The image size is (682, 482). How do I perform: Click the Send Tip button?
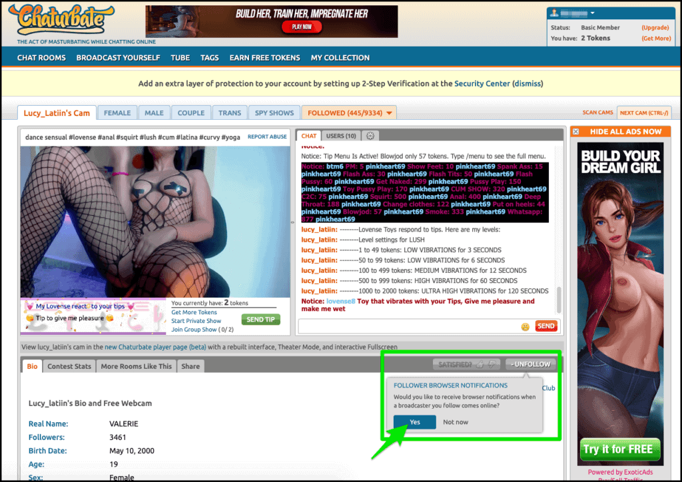tap(260, 320)
